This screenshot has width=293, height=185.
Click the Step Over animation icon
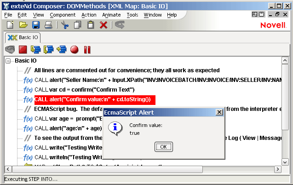[x=49, y=50]
